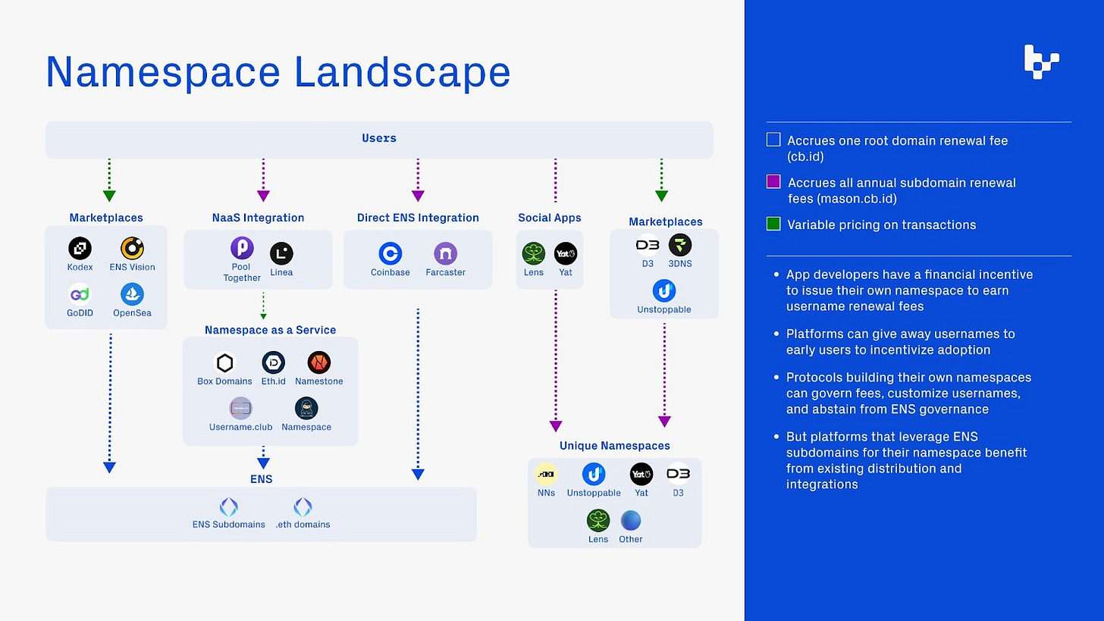Select the Farcaster arch icon
This screenshot has height=621, width=1104.
tap(445, 253)
